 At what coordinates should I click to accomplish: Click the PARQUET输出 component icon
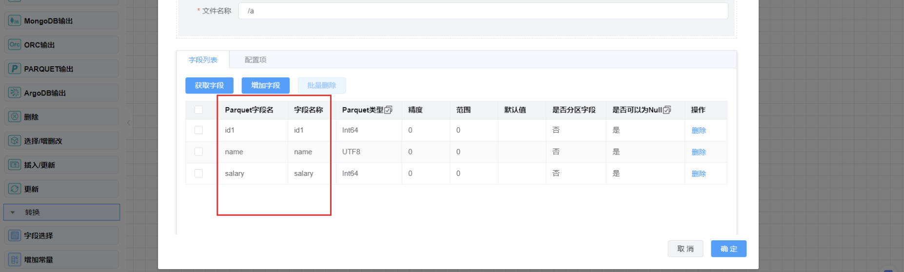pos(15,69)
